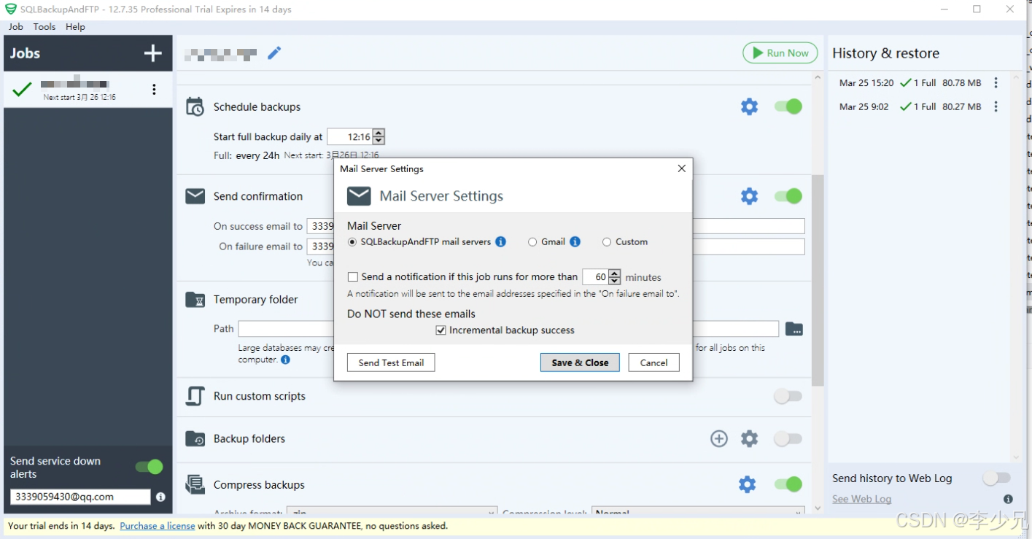Viewport: 1032px width, 539px height.
Task: Toggle Compress backups switch
Action: click(788, 484)
